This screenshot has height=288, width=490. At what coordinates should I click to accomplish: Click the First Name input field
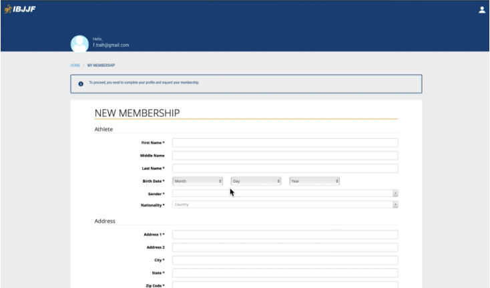(x=285, y=143)
